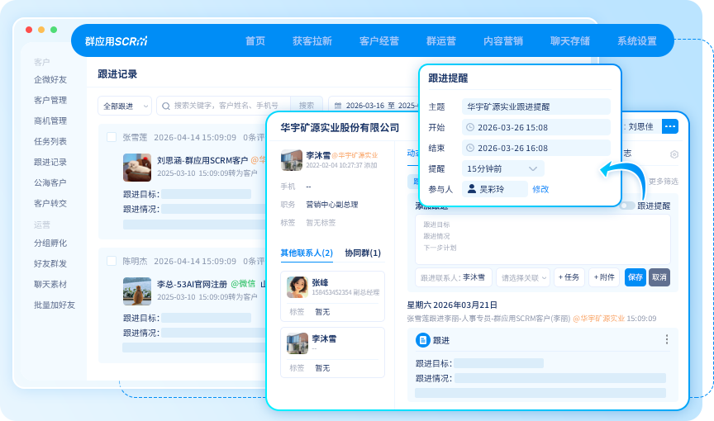The width and height of the screenshot is (714, 421).
Task: Click the settings gear icon near 日志
Action: point(674,154)
